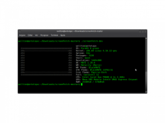Click the "GTK Theme:" line
Screen dimensions: 165x123
pyautogui.click(x=94, y=70)
